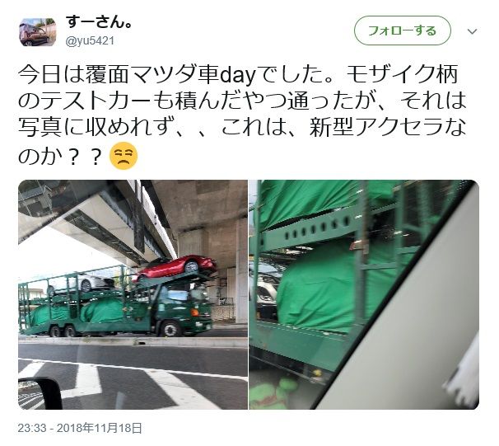
Task: Follow the user with フォローする button
Action: click(403, 31)
